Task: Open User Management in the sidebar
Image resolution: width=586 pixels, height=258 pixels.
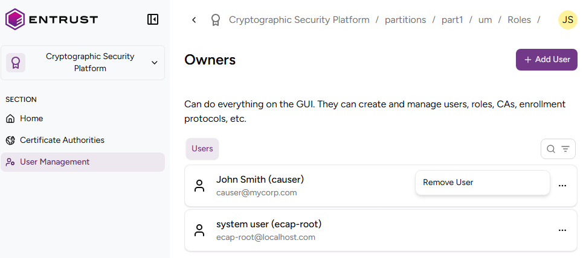Action: coord(54,162)
